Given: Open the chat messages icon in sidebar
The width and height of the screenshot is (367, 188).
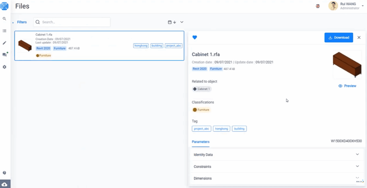Looking at the screenshot, I should (x=4, y=55).
